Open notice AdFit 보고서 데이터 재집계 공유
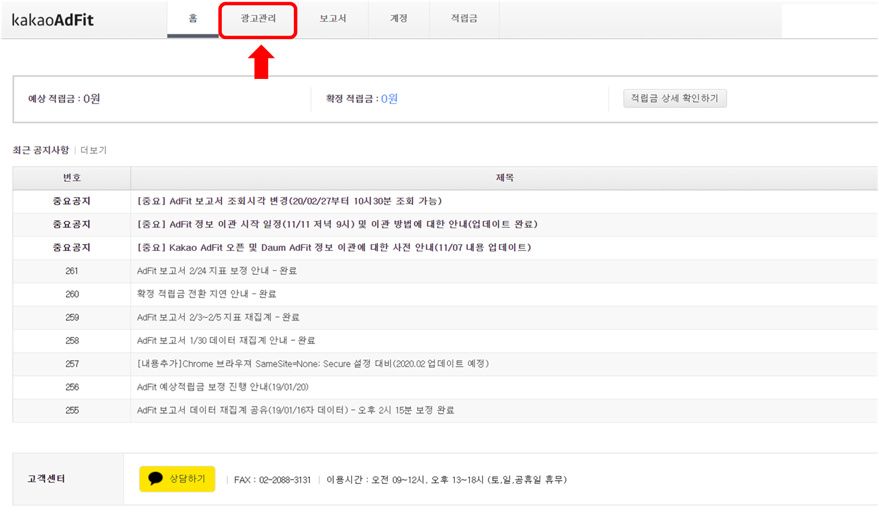879x514 pixels. (x=296, y=410)
